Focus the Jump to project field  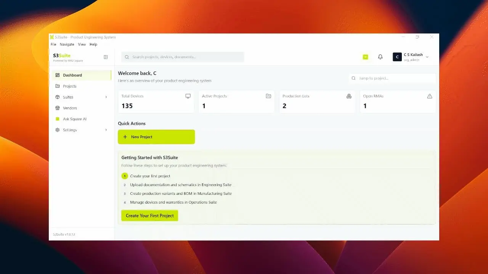[392, 78]
